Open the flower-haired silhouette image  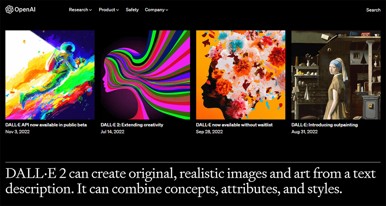point(241,75)
